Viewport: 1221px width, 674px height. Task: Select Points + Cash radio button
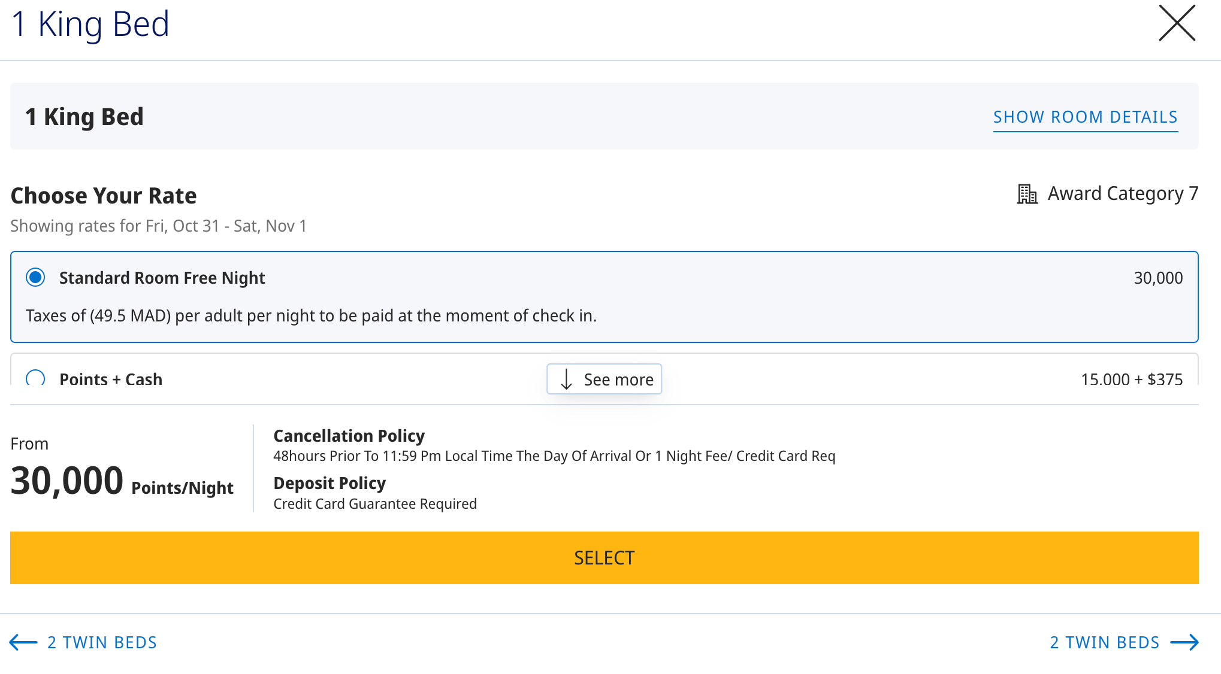click(36, 378)
